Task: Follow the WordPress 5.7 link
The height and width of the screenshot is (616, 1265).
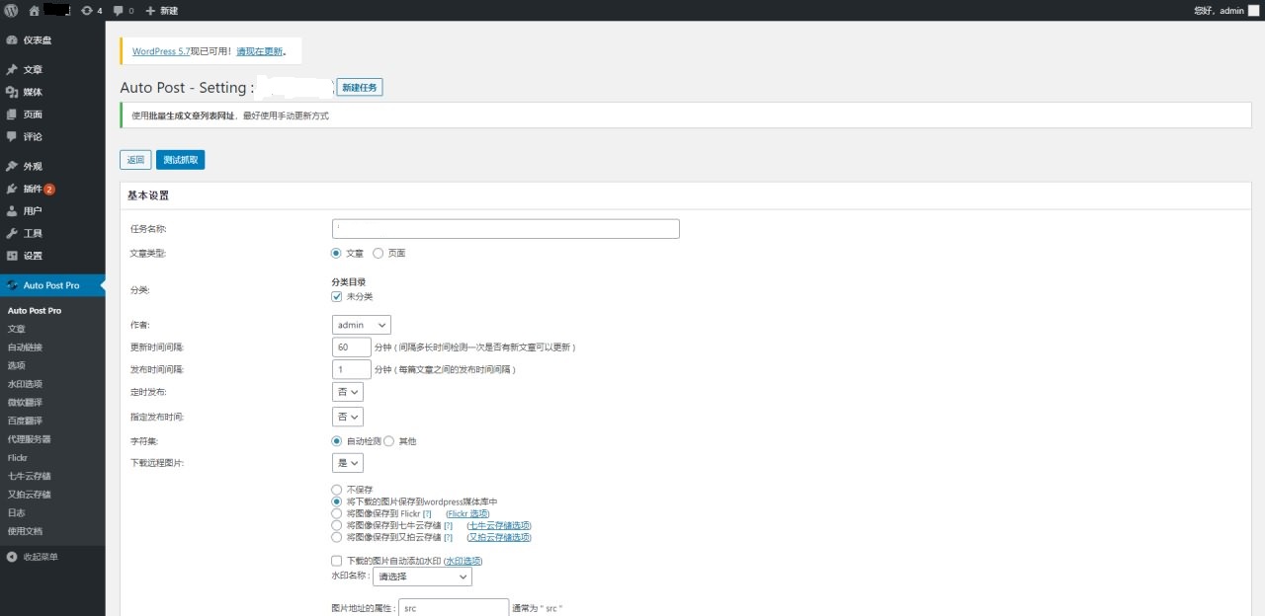Action: 161,51
